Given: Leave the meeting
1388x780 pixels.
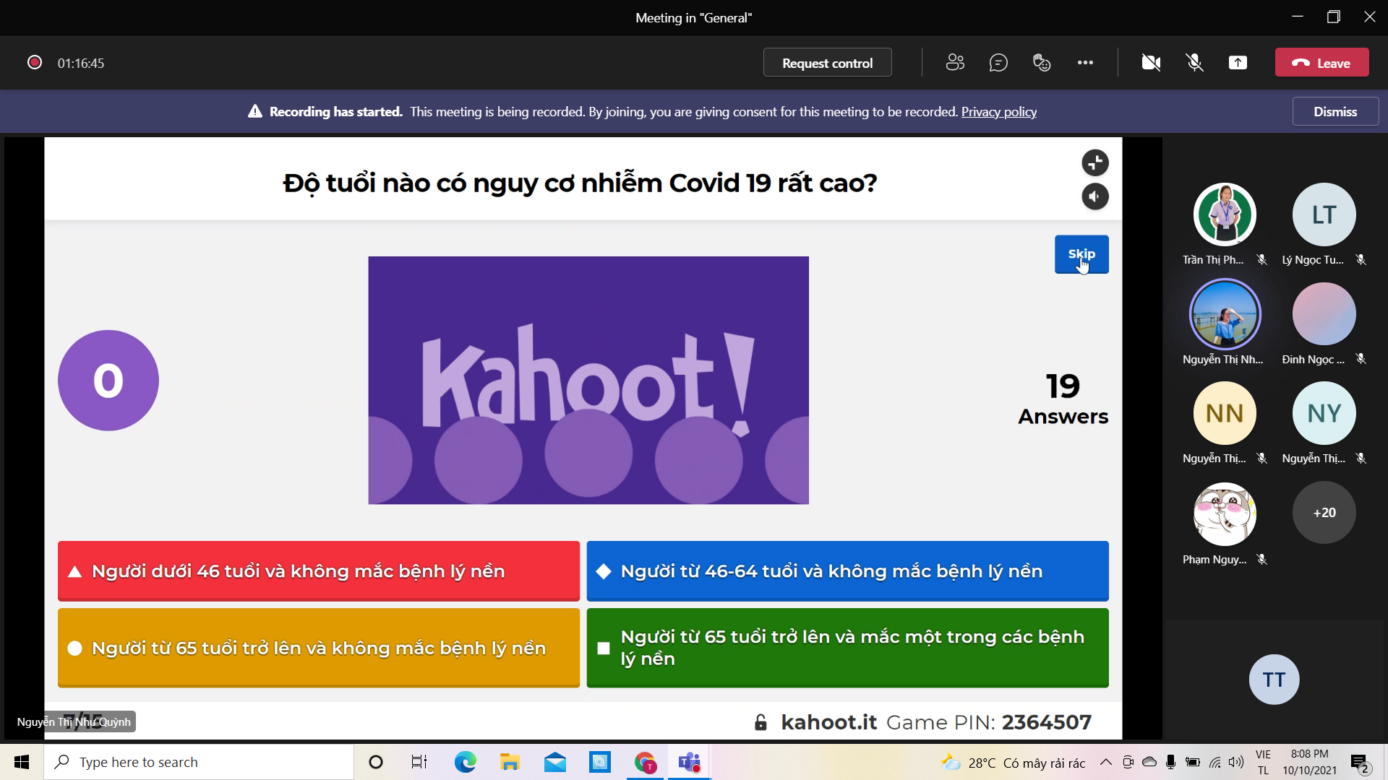Looking at the screenshot, I should (1321, 63).
